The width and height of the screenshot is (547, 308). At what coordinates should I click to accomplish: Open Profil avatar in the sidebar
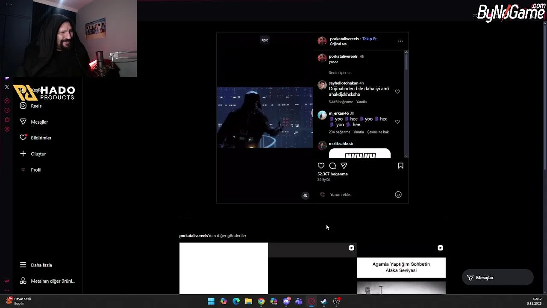click(23, 170)
